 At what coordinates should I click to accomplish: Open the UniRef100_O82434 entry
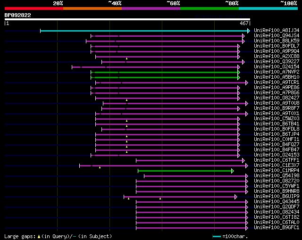[x=277, y=212]
